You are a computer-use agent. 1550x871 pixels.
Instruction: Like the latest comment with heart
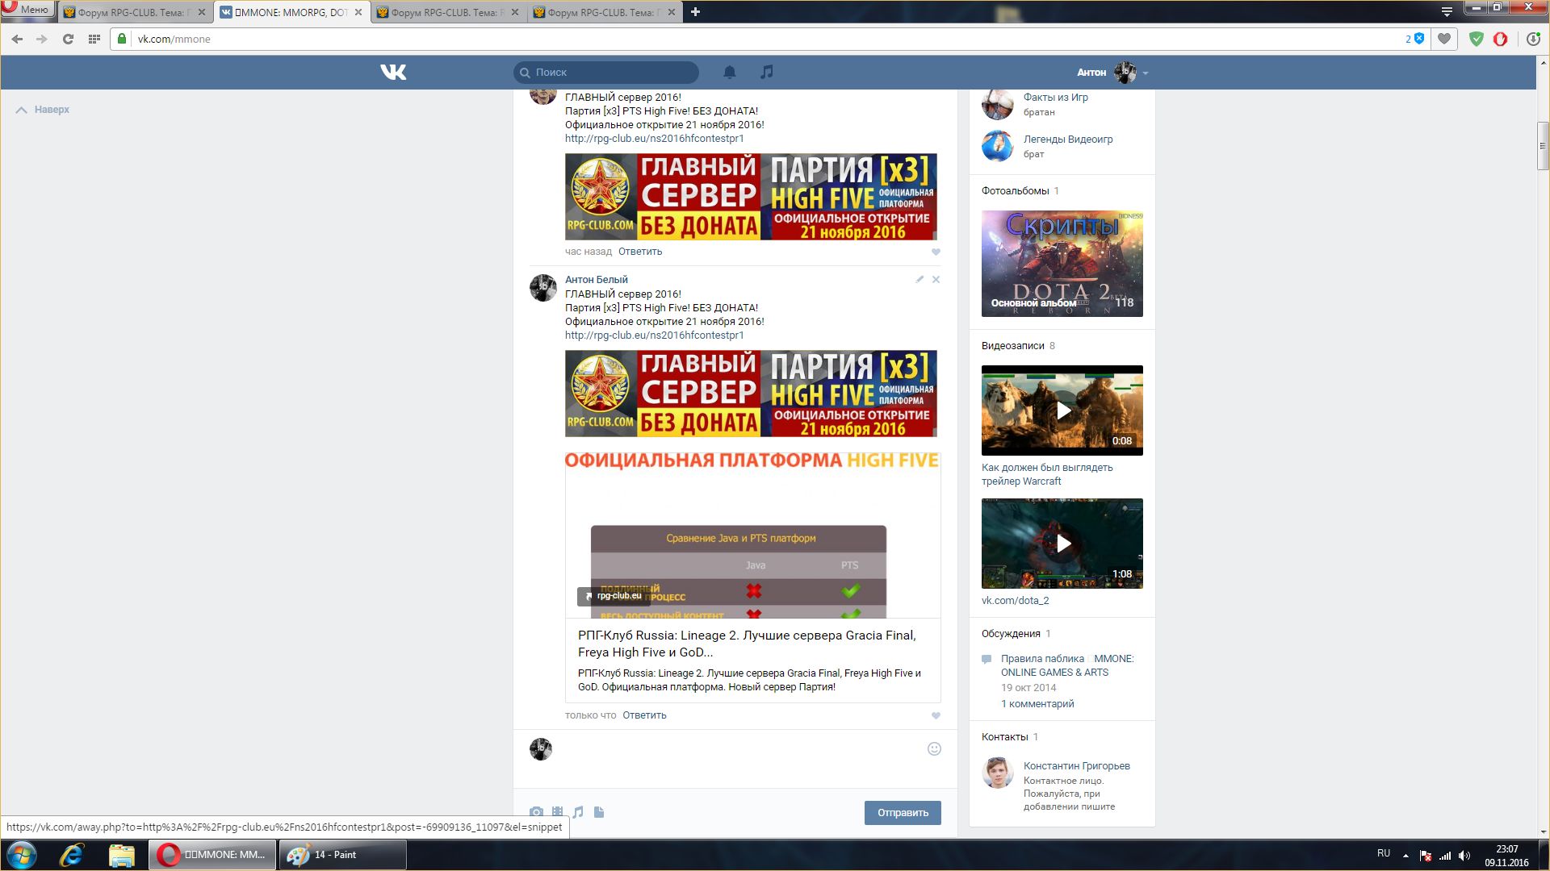tap(936, 715)
